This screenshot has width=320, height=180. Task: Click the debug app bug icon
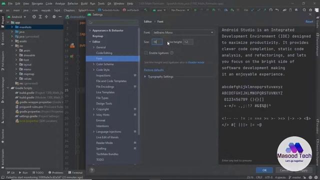[213, 10]
